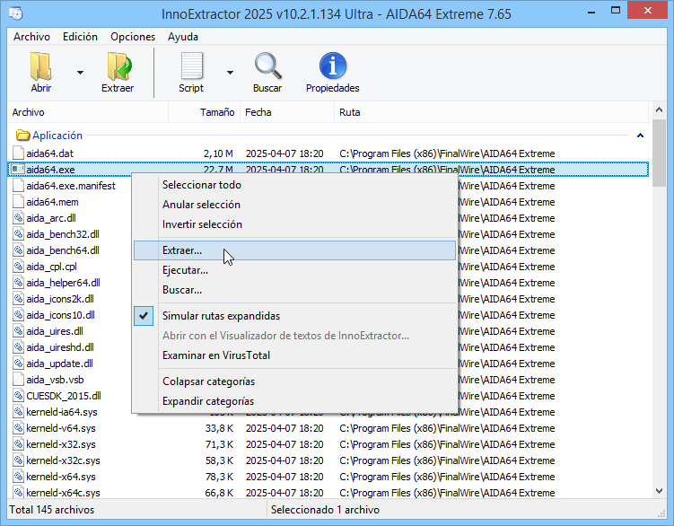Select the aida64.dat file icon
Viewport: 674px width, 526px height.
click(18, 153)
